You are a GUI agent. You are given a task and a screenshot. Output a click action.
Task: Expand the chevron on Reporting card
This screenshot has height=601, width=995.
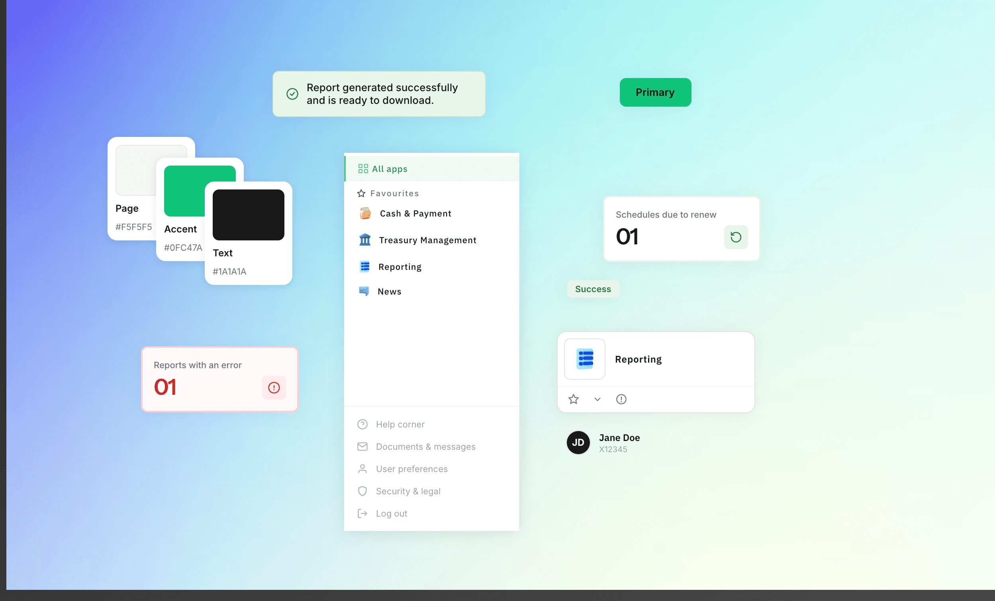[597, 399]
